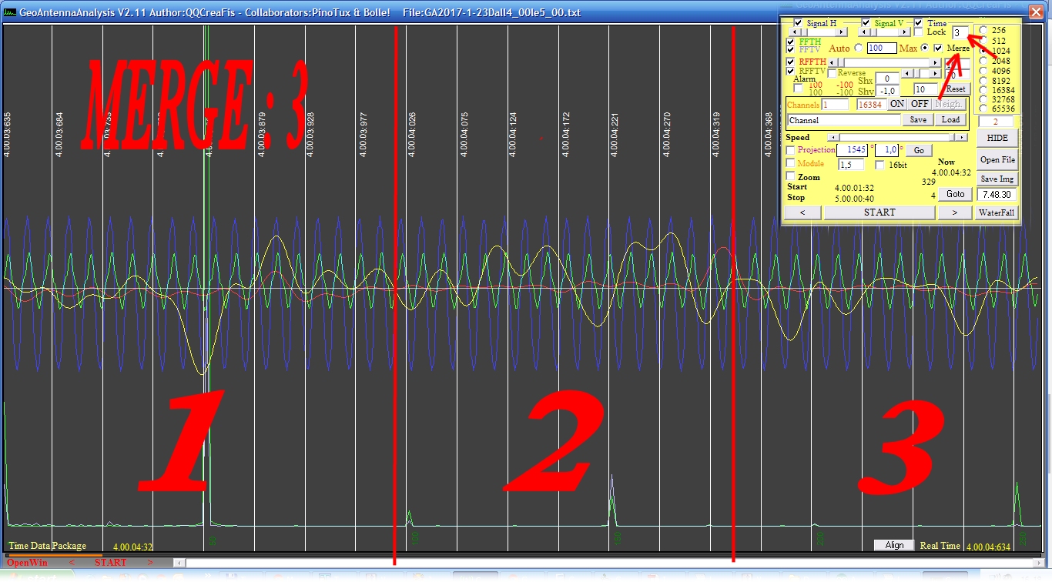
Task: Click the Projection angle field 1545
Action: (853, 150)
